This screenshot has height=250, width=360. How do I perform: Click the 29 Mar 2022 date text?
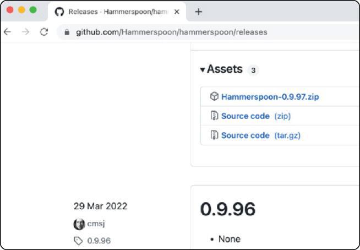pos(100,206)
